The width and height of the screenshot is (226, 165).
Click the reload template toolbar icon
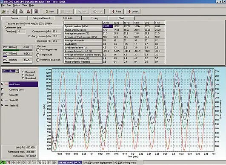point(14,12)
